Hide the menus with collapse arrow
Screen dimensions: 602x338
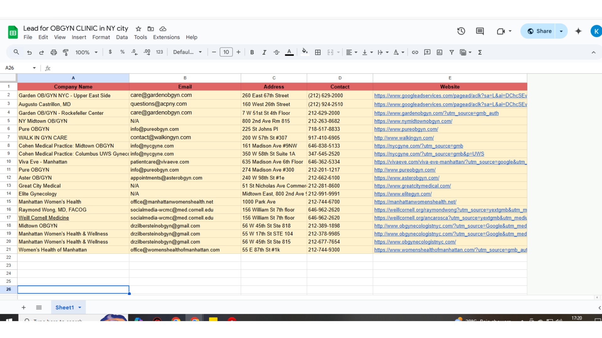tap(594, 52)
